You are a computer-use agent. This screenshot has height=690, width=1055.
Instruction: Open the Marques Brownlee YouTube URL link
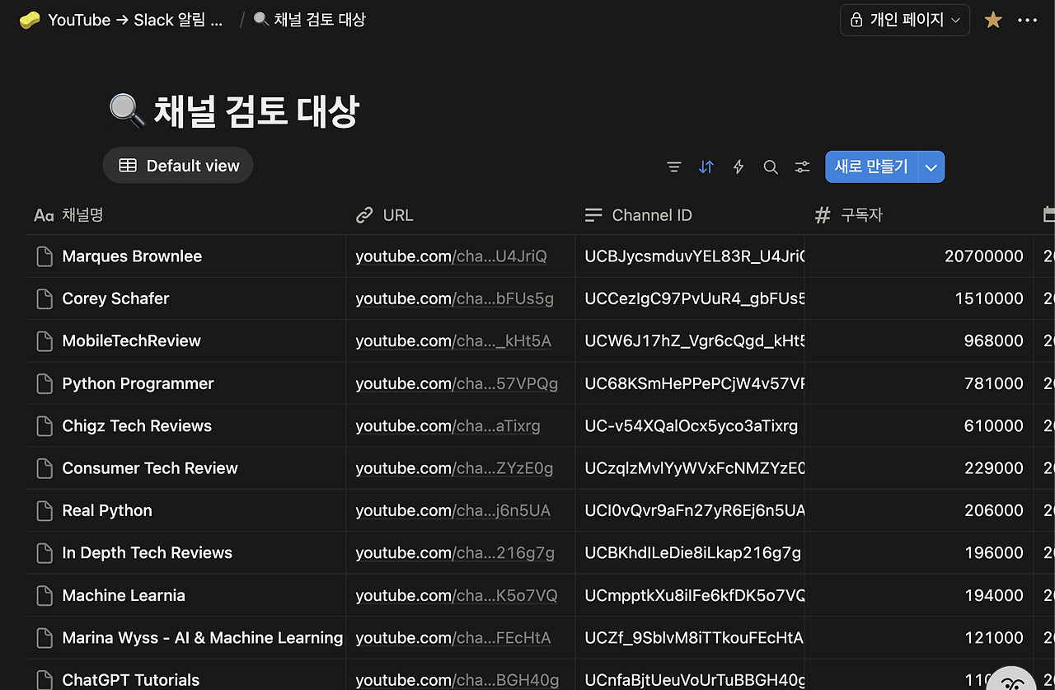pyautogui.click(x=451, y=256)
